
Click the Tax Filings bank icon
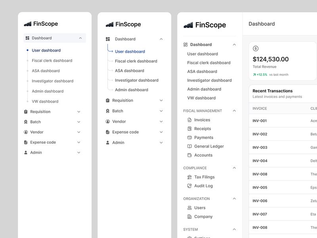click(x=189, y=177)
